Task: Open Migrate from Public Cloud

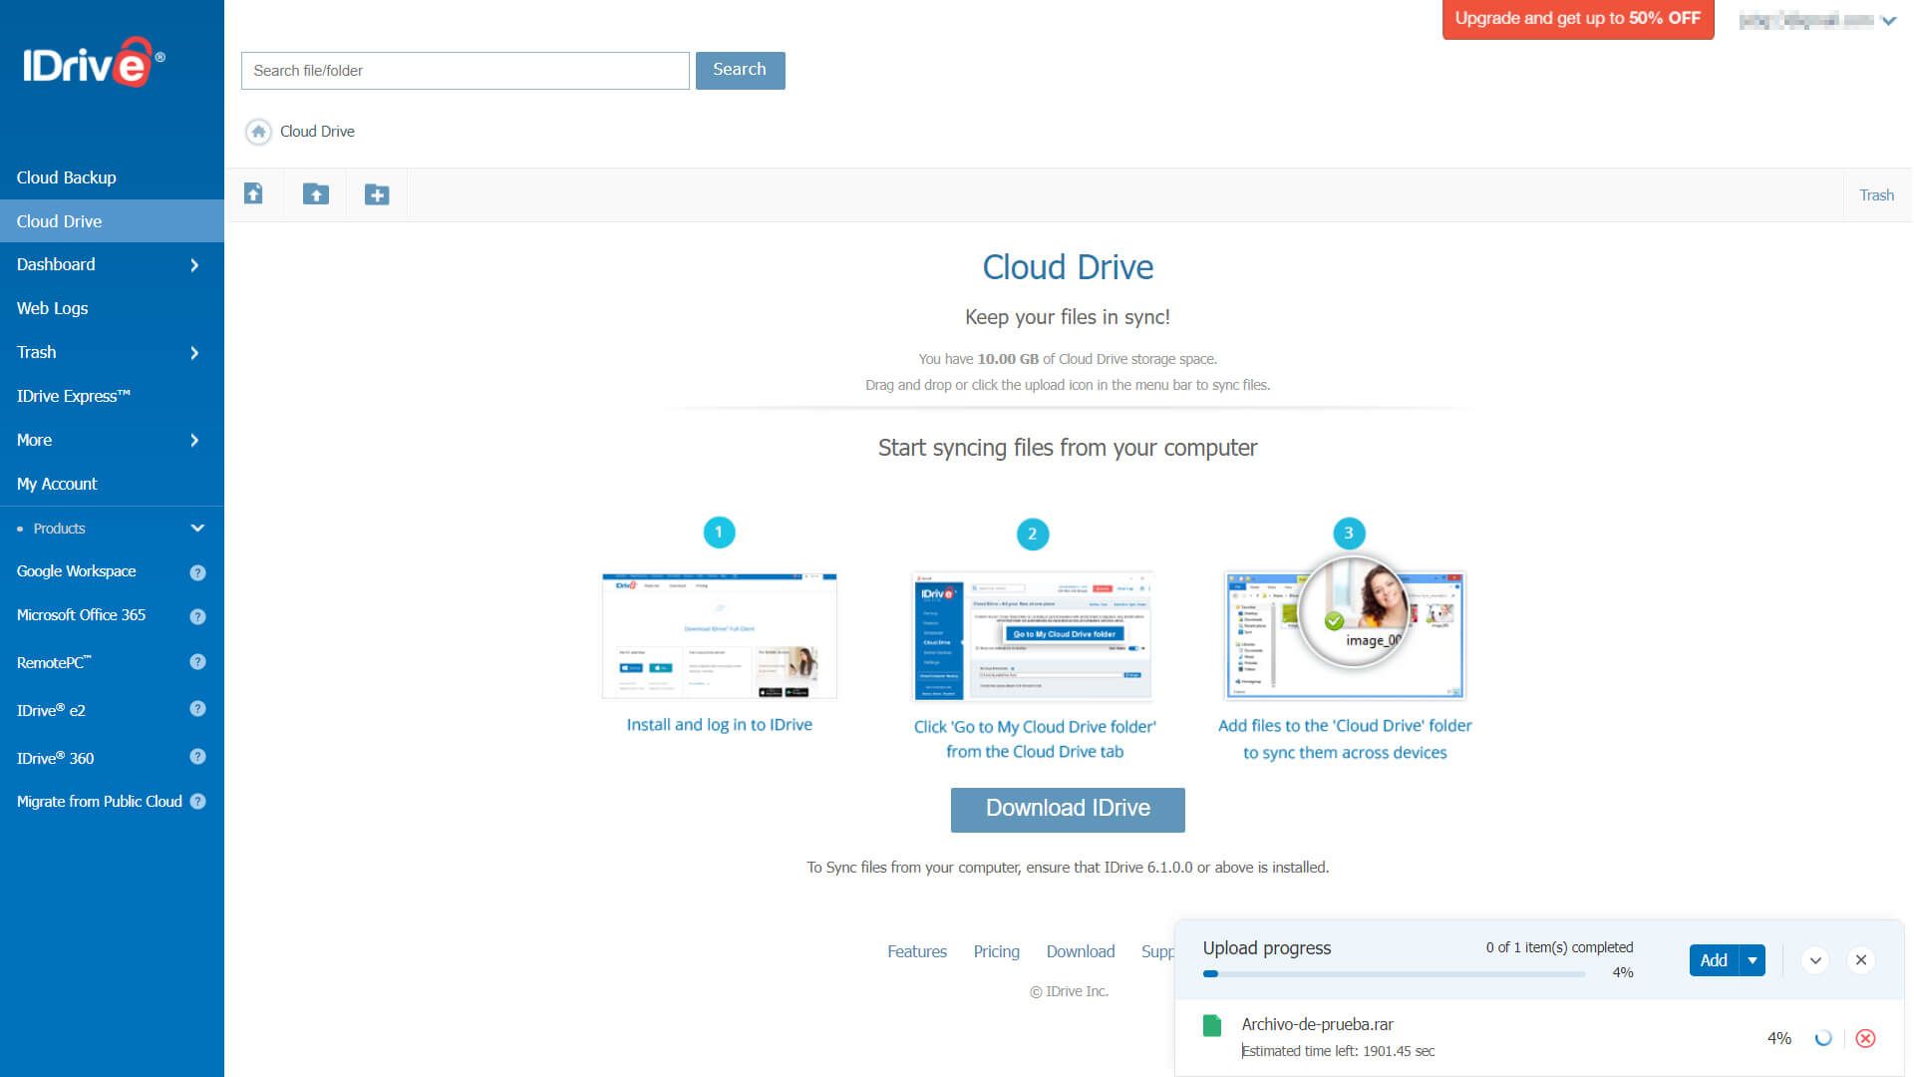Action: 99,802
